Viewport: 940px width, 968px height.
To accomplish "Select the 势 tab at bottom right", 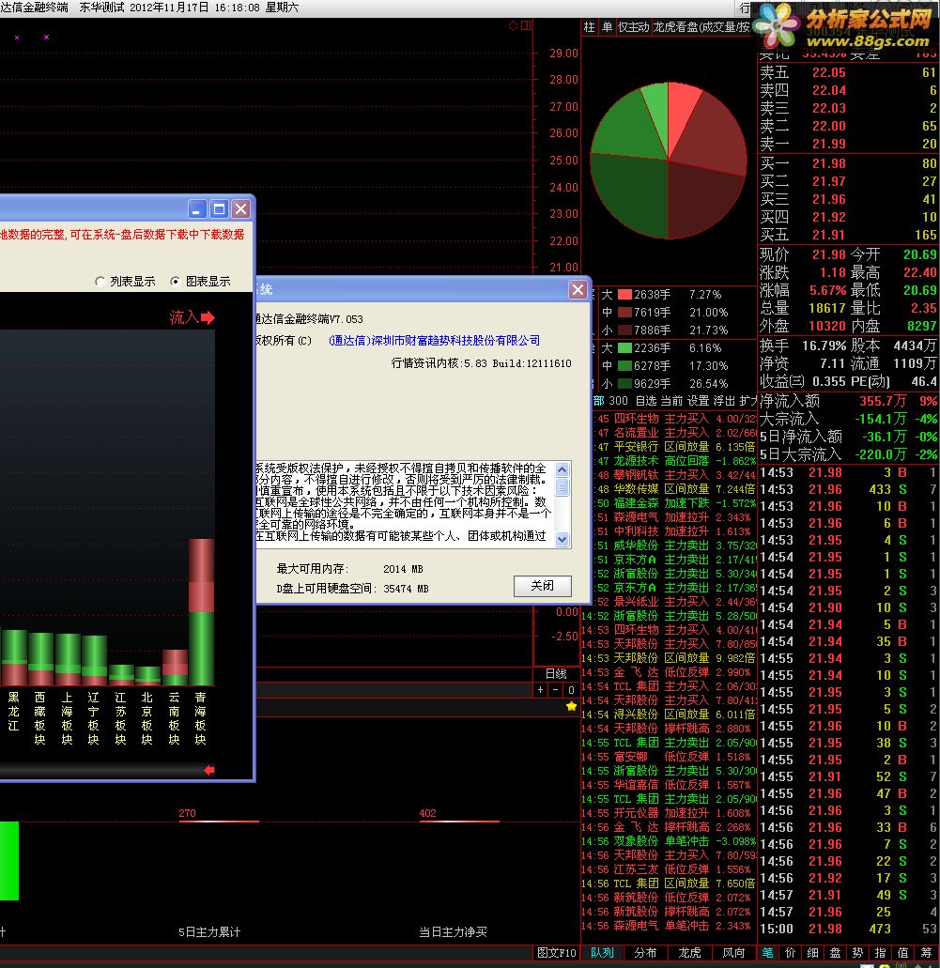I will click(858, 953).
